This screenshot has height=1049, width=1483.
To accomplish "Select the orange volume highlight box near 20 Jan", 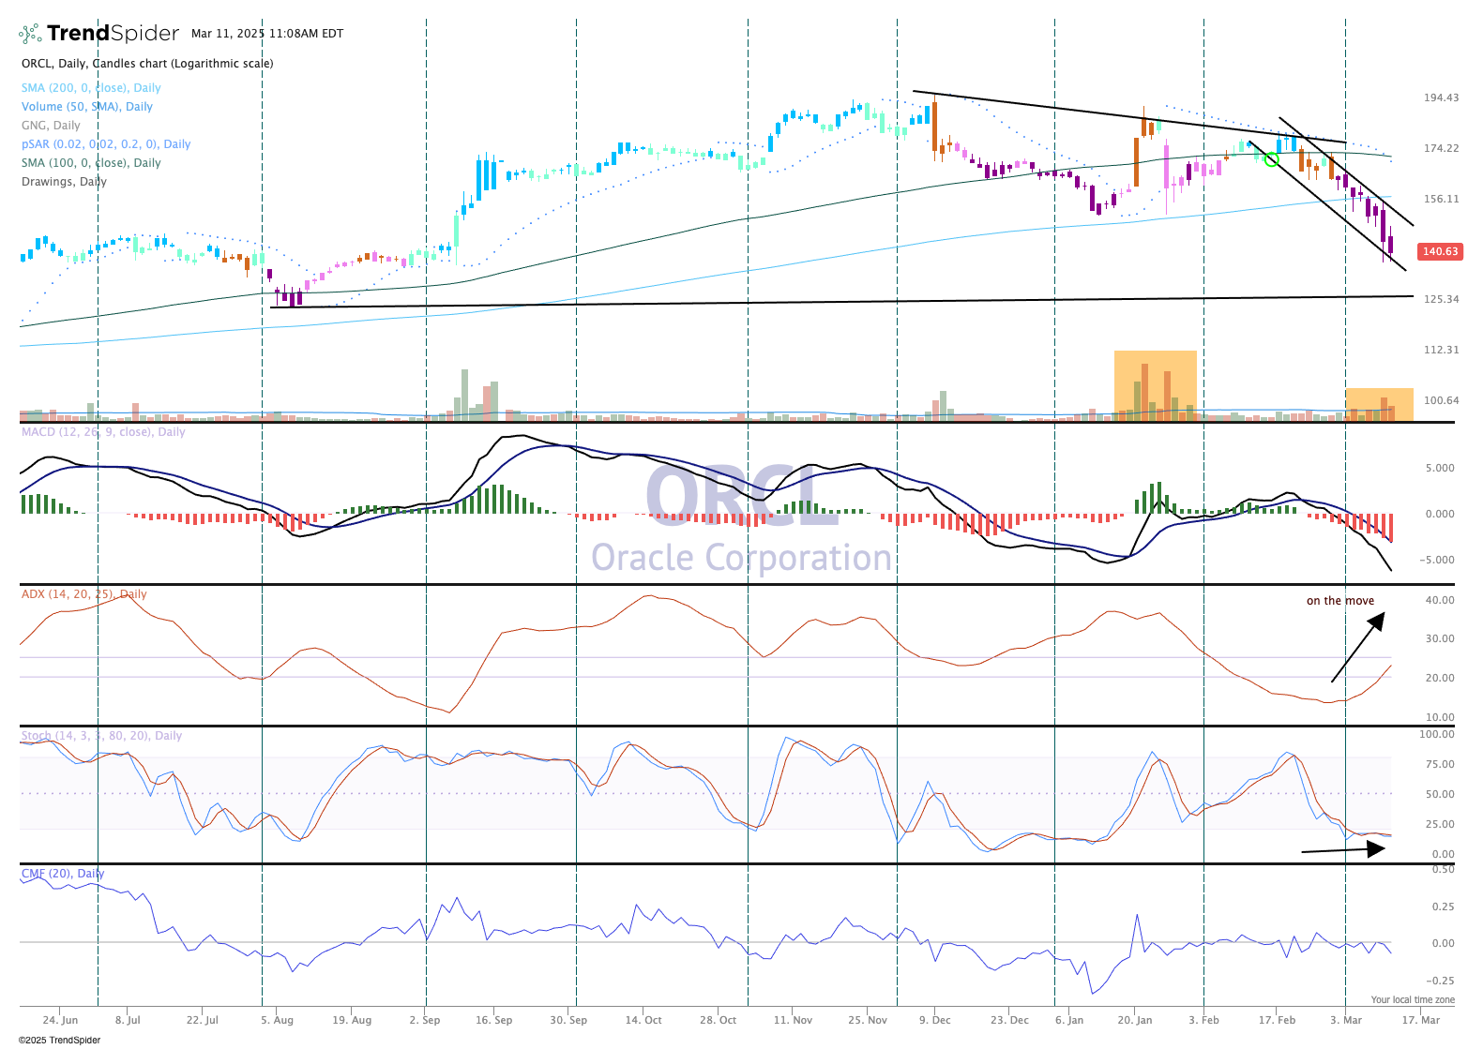I will pyautogui.click(x=1155, y=384).
